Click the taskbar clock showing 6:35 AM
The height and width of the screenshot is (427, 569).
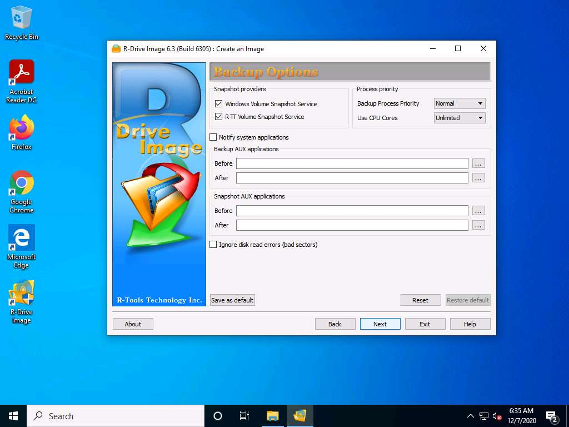[521, 416]
